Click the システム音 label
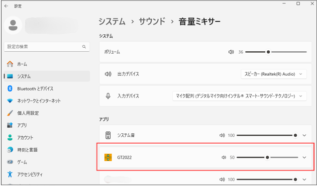Image resolution: width=317 pixels, height=186 pixels. pyautogui.click(x=126, y=135)
